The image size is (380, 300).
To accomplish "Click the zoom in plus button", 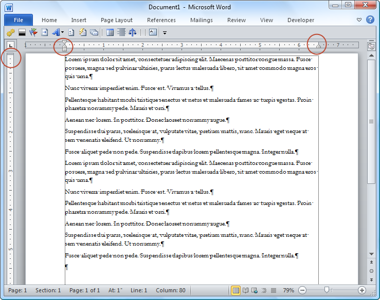I will click(362, 290).
